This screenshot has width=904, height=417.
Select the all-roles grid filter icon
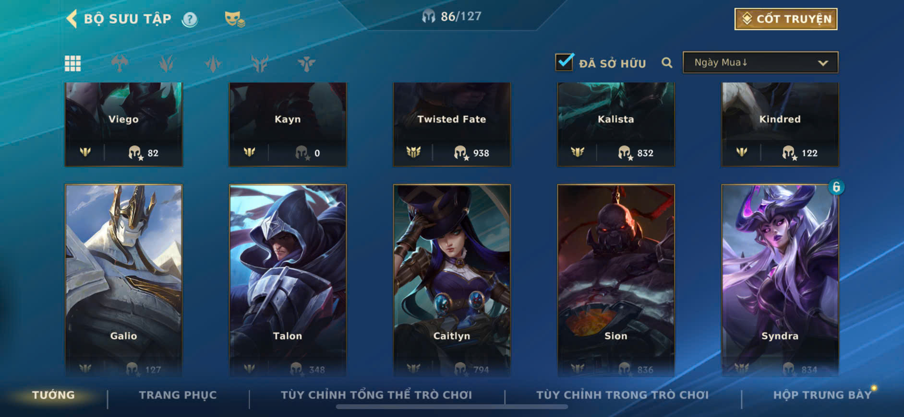[72, 63]
